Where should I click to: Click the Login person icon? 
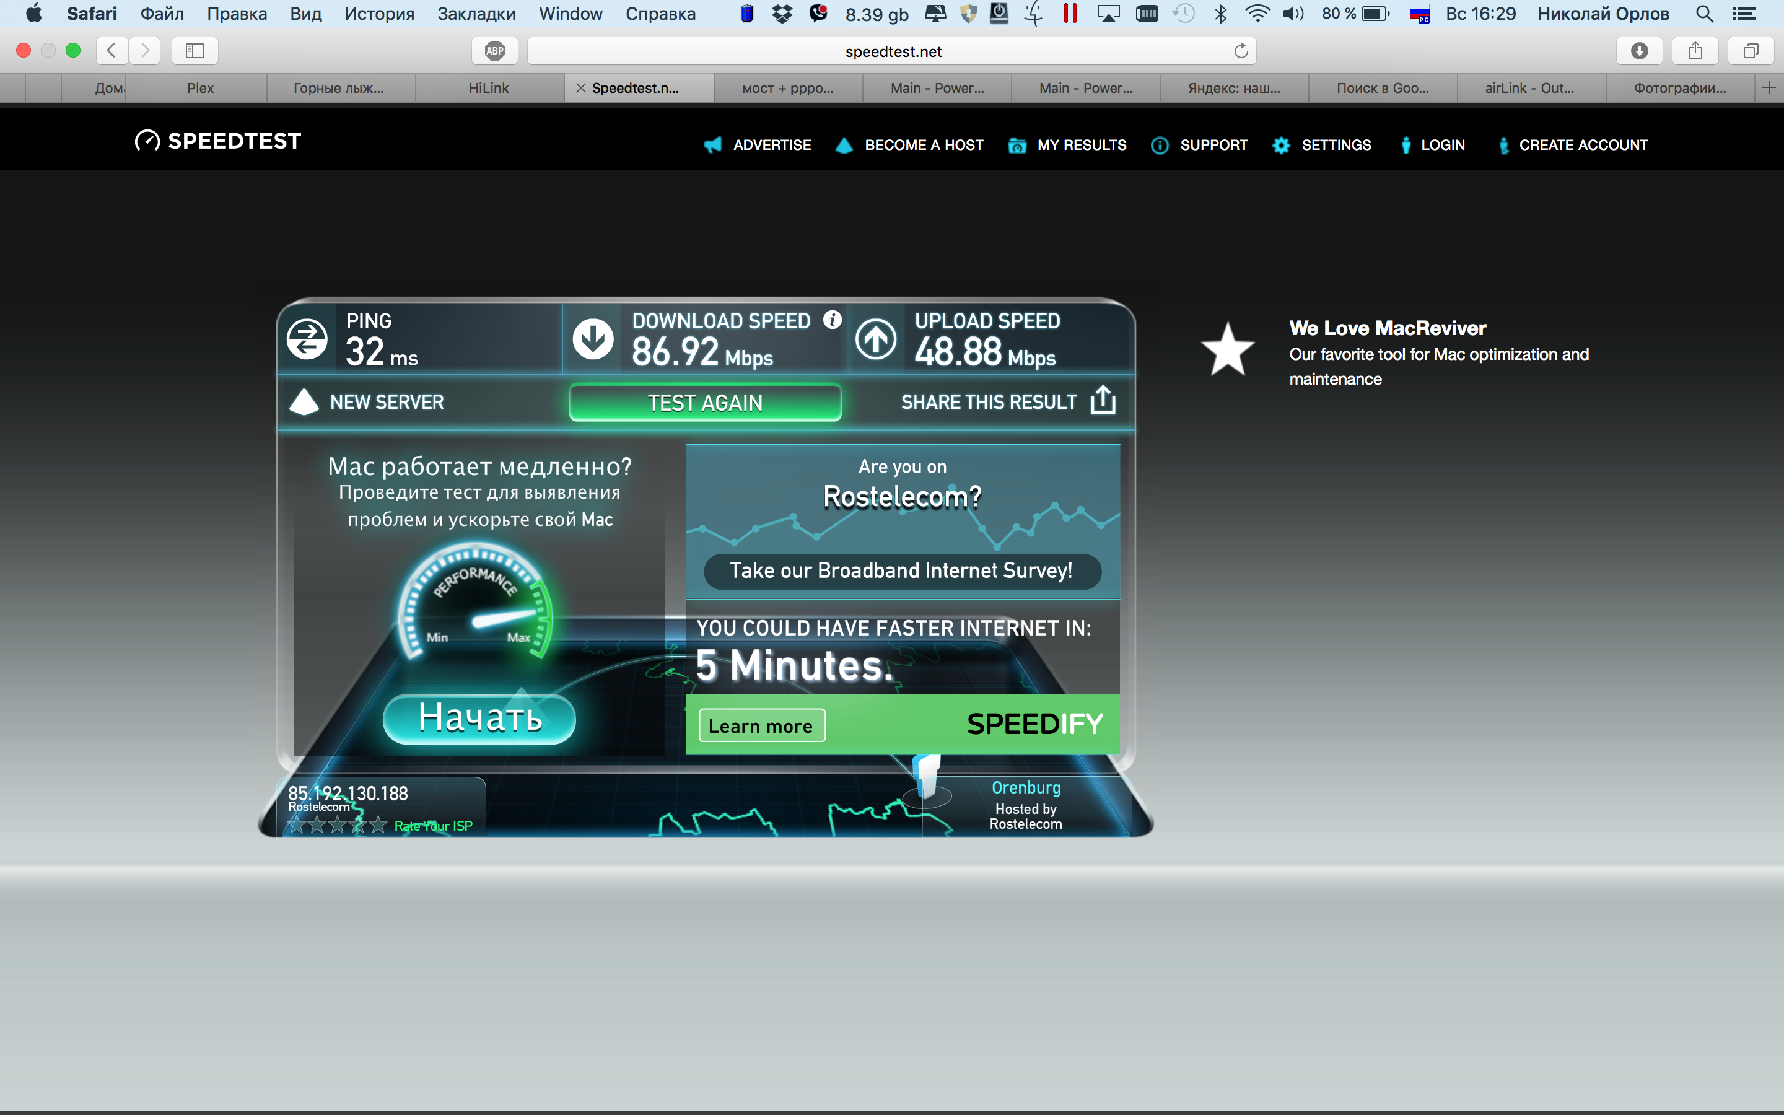point(1406,146)
